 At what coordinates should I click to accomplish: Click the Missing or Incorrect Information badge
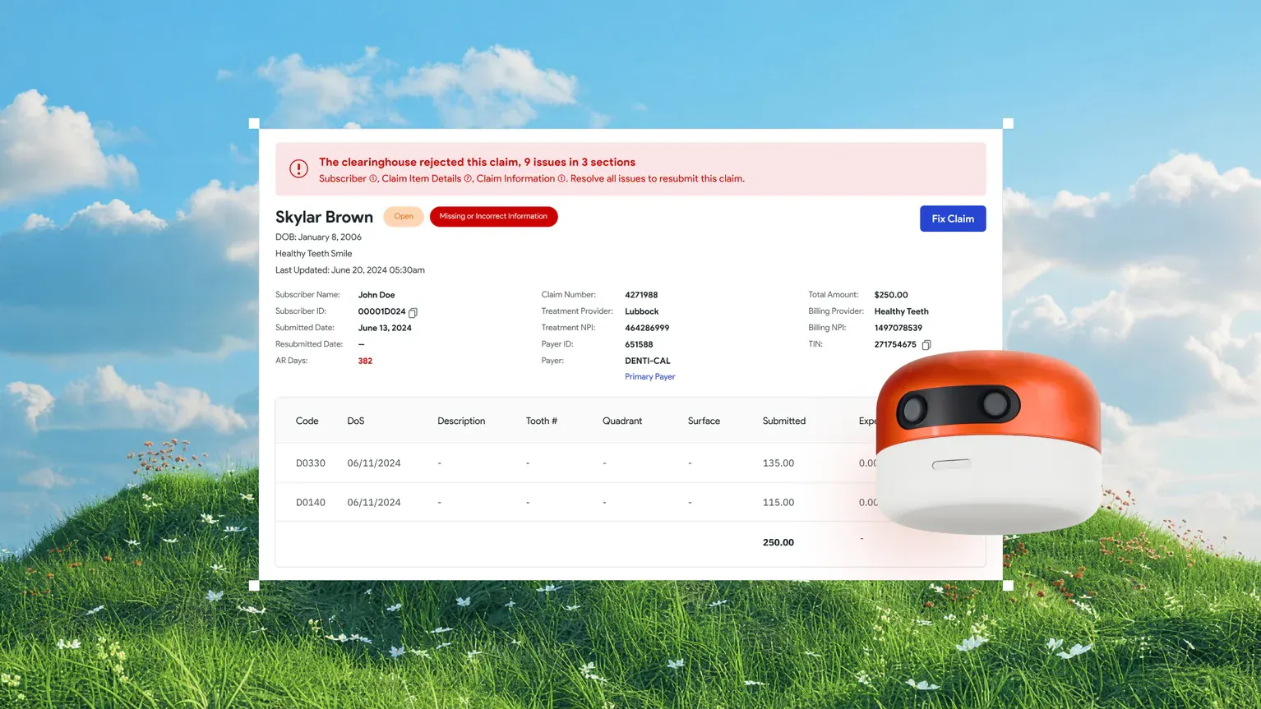(493, 216)
